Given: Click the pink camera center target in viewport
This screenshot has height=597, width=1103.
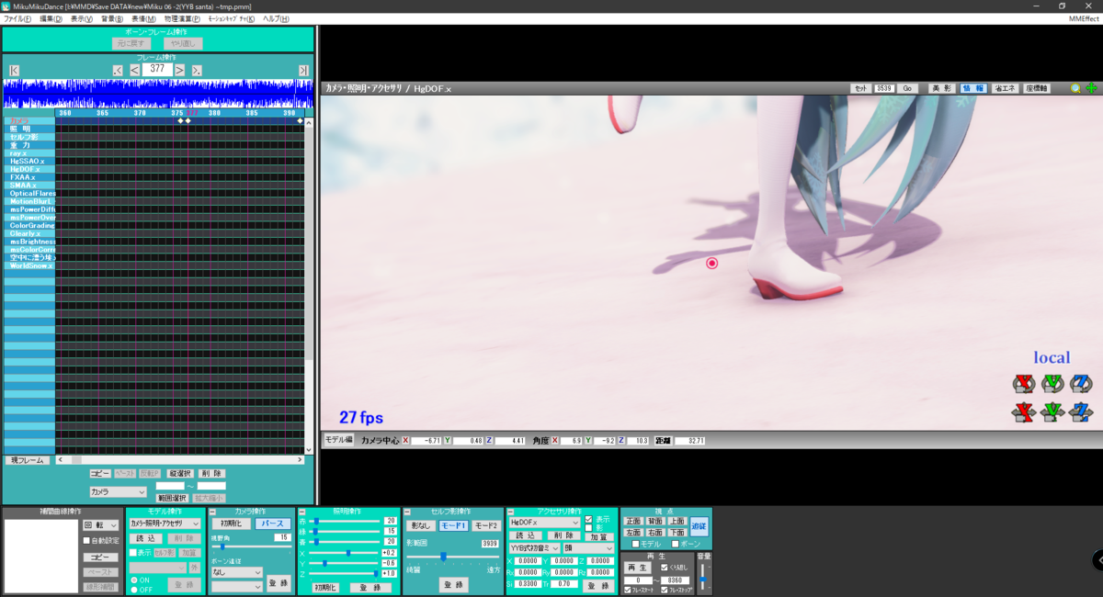Looking at the screenshot, I should point(711,264).
